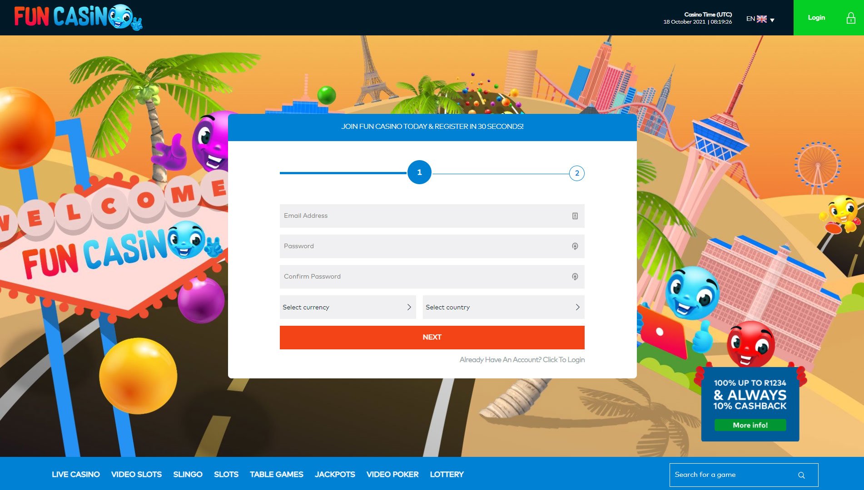Click the 100% up to R1234 cashback banner
The width and height of the screenshot is (864, 490).
(750, 404)
